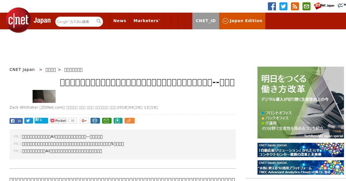Click the Pocket count 35

pos(73,121)
